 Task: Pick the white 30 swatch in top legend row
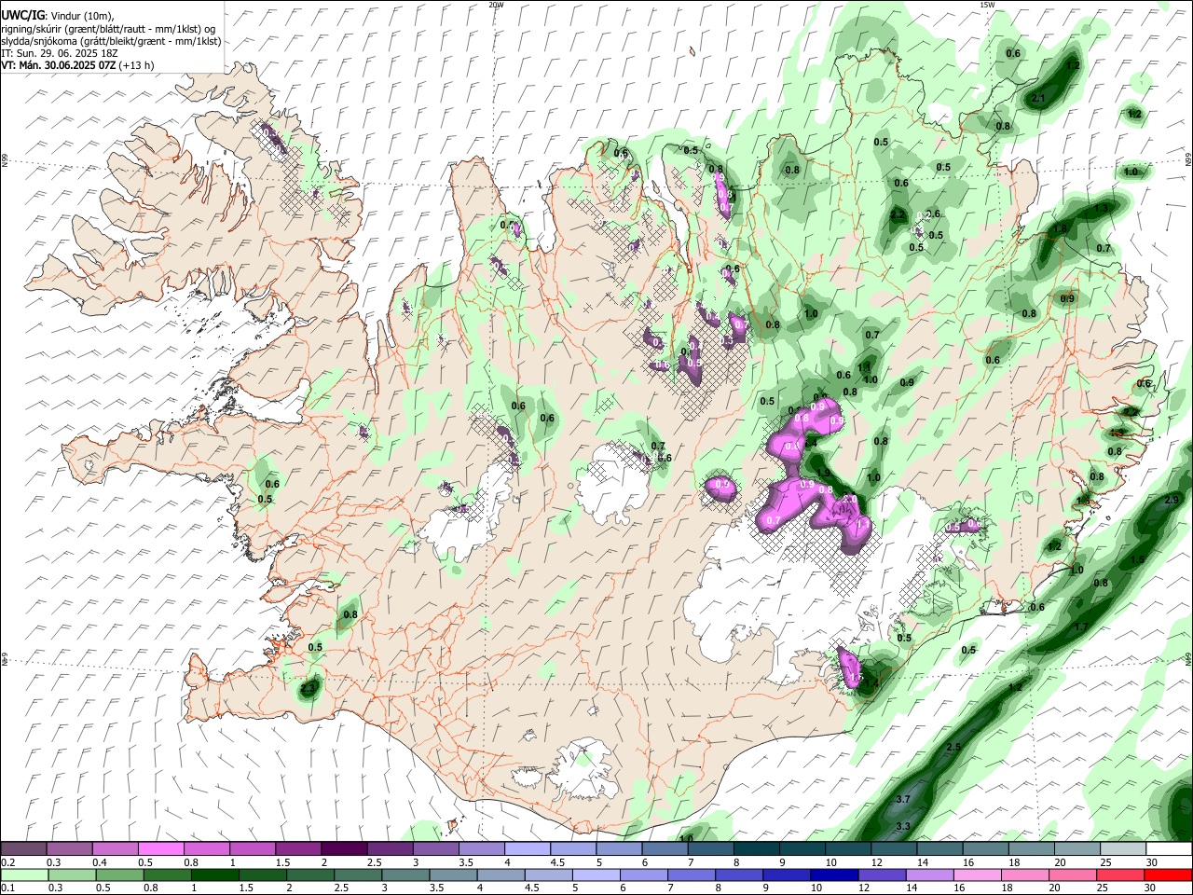pos(1169,849)
